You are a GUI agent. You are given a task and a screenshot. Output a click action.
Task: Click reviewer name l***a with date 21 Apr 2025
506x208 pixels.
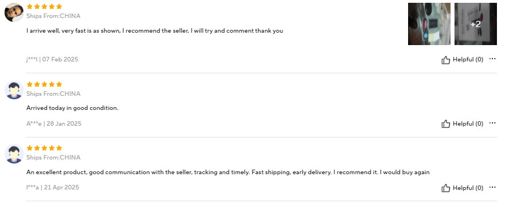click(x=53, y=187)
